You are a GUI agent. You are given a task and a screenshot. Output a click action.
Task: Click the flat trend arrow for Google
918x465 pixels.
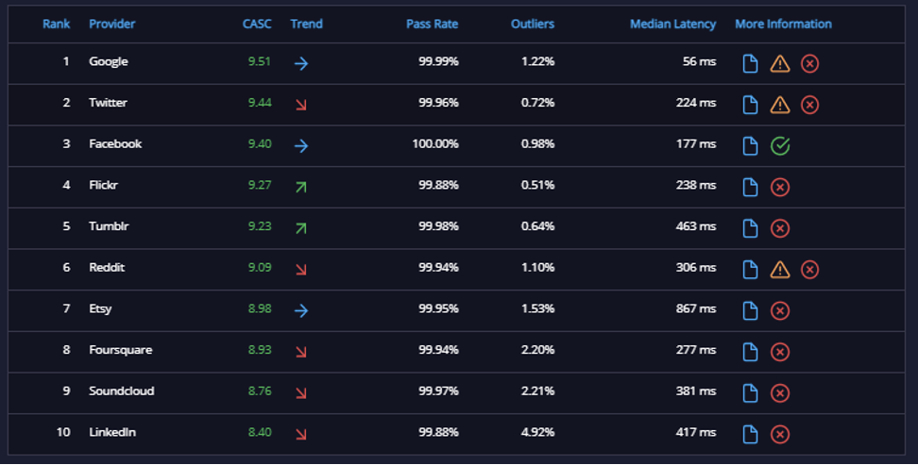(x=301, y=63)
